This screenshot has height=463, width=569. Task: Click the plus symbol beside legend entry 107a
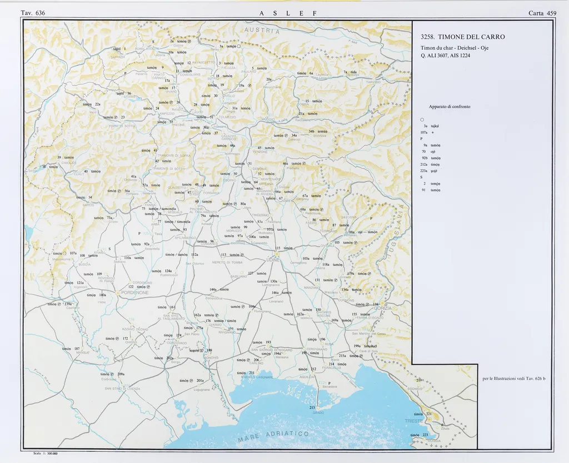(432, 133)
